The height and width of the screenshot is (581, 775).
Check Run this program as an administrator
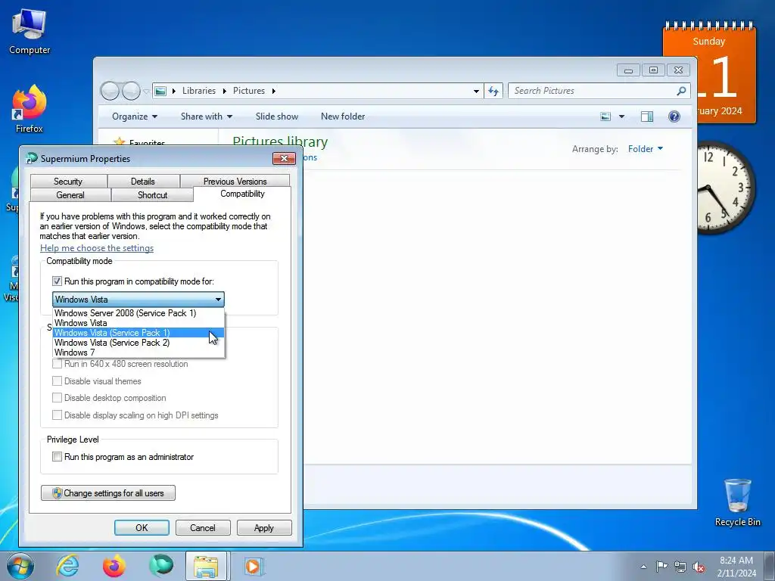pos(57,457)
